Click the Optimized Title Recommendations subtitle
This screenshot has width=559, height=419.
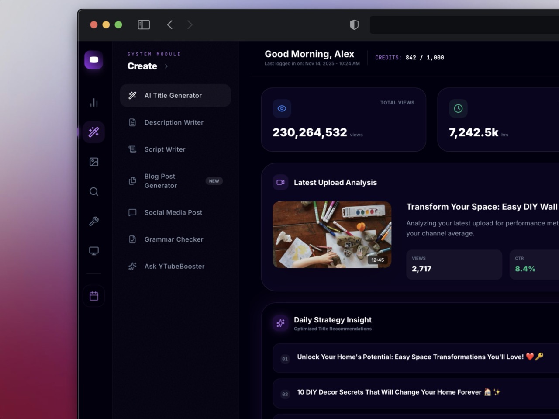click(x=333, y=329)
